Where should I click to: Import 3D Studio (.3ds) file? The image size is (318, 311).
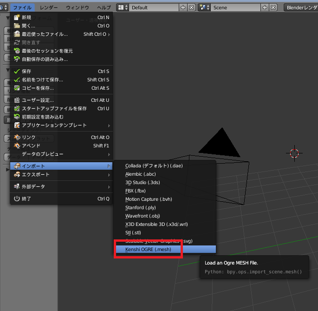coord(165,182)
